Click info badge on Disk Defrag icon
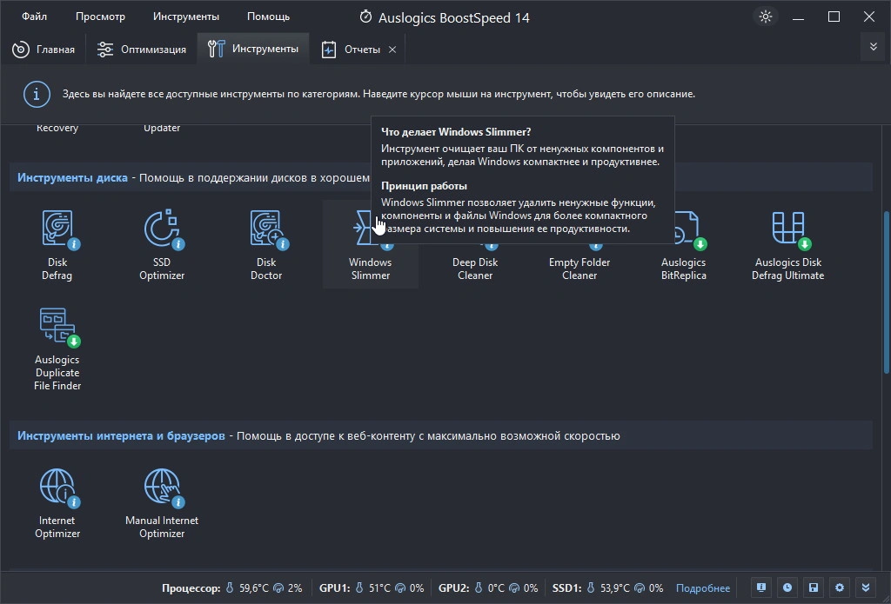This screenshot has width=891, height=604. (74, 244)
